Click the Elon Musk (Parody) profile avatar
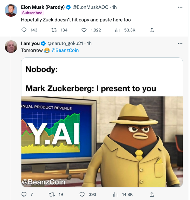The height and width of the screenshot is (200, 190). coord(11,11)
